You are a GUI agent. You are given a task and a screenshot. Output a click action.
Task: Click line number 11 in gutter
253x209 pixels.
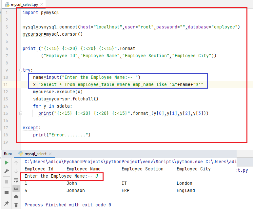click(6, 84)
